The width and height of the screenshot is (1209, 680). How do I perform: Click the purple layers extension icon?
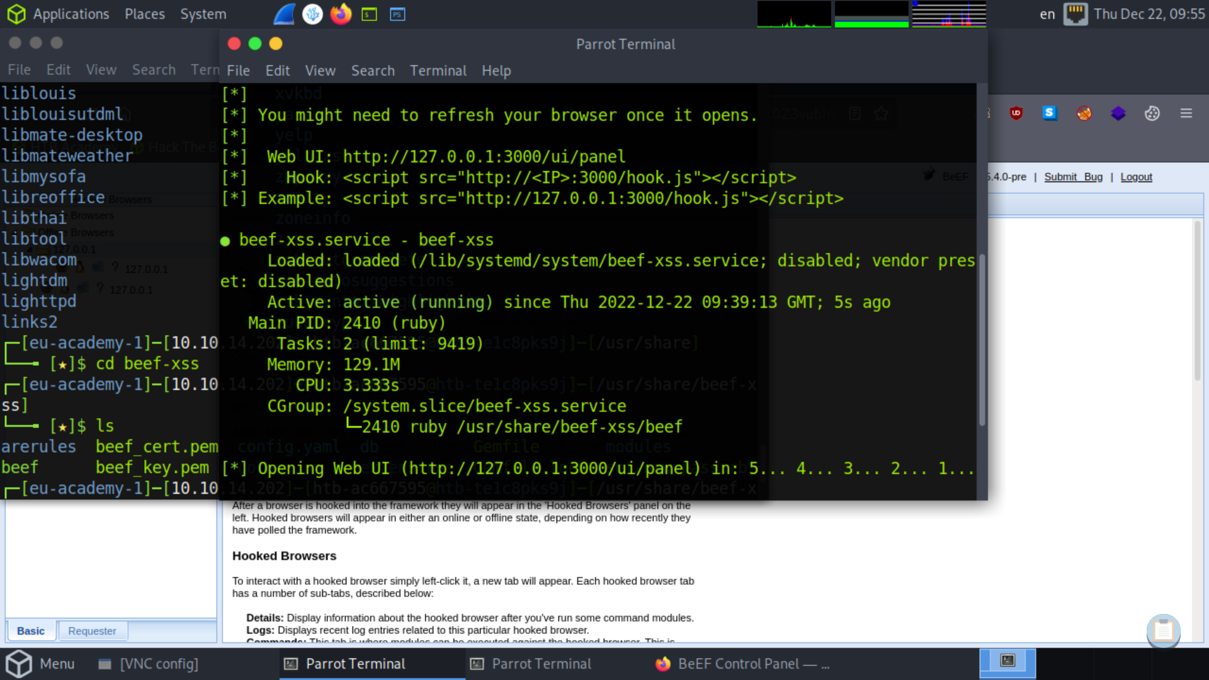1118,113
